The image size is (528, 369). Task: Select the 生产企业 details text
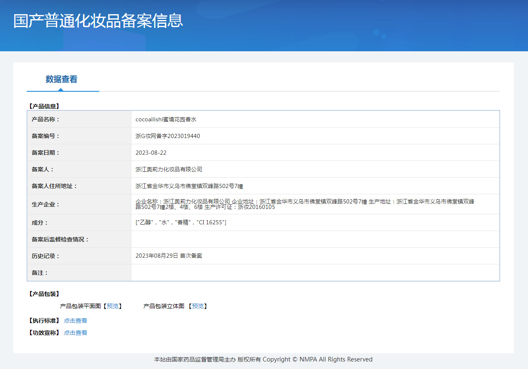305,204
